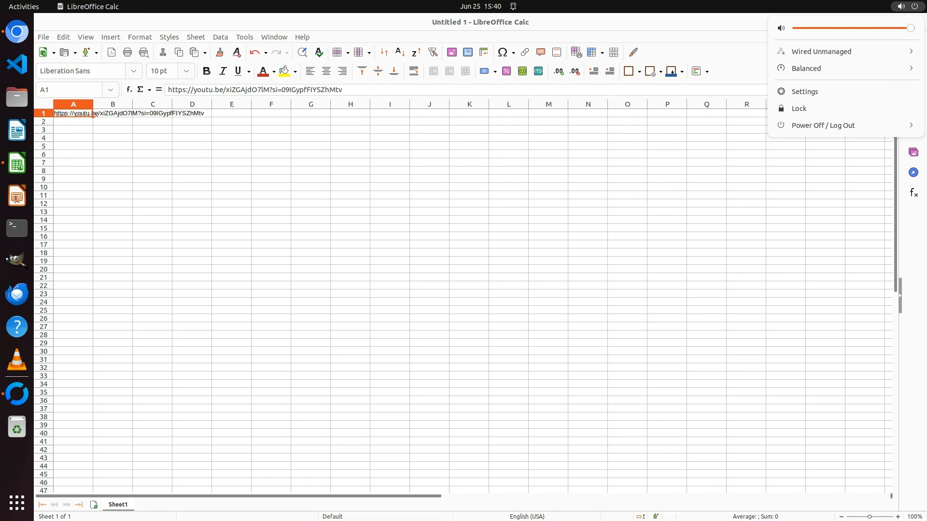927x521 pixels.
Task: Click the Sort Ascending toolbar icon
Action: tap(400, 52)
